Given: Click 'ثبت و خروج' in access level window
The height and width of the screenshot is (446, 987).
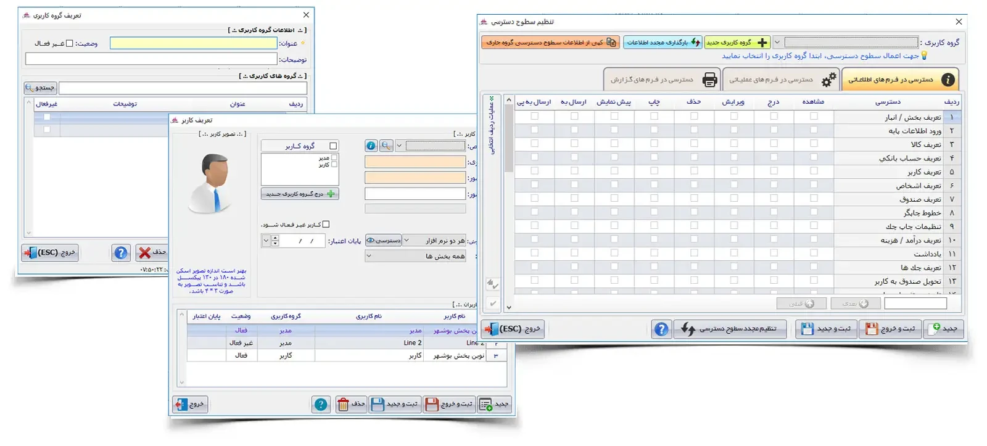Looking at the screenshot, I should tap(890, 329).
